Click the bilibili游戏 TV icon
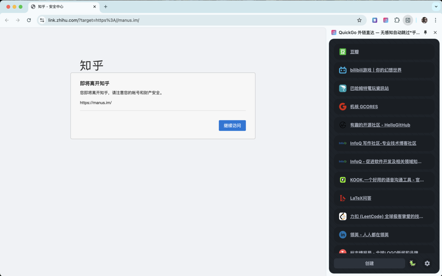Image resolution: width=442 pixels, height=276 pixels. point(343,70)
